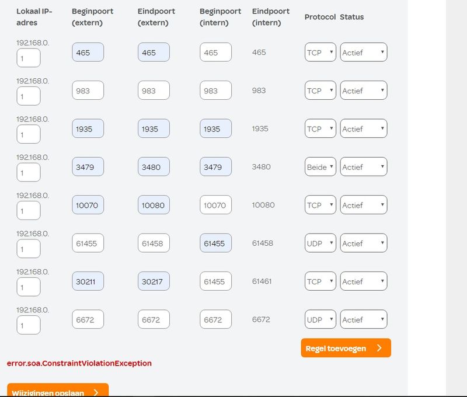
Task: Open Status dropdown for port 1935 row
Action: point(363,129)
